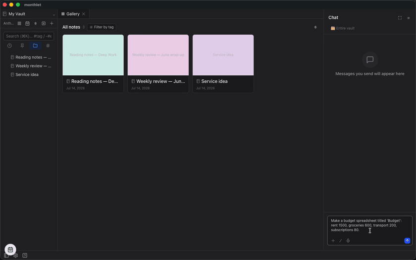Image resolution: width=416 pixels, height=260 pixels.
Task: Focus the sidebar search field
Action: [x=29, y=36]
